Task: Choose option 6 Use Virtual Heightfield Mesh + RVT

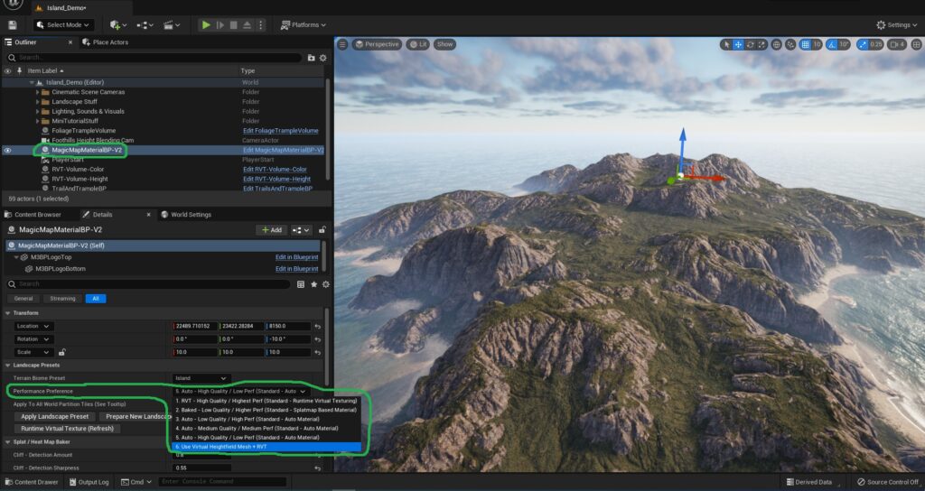Action: [x=266, y=447]
